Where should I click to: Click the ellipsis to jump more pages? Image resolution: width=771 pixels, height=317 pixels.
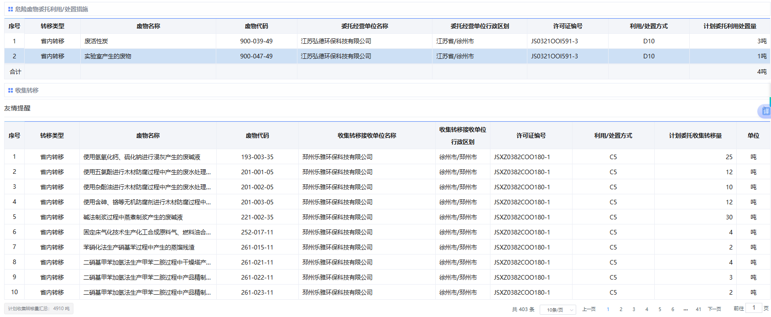pos(685,309)
